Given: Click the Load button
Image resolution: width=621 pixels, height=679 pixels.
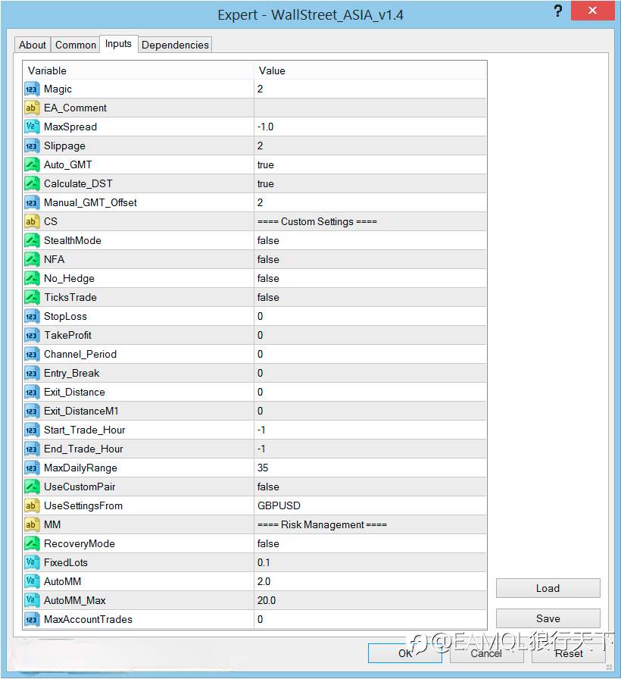Looking at the screenshot, I should (548, 588).
